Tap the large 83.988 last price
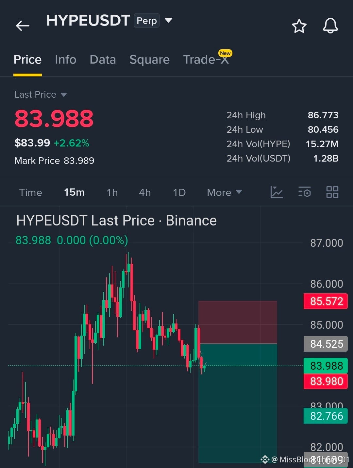 coord(54,118)
